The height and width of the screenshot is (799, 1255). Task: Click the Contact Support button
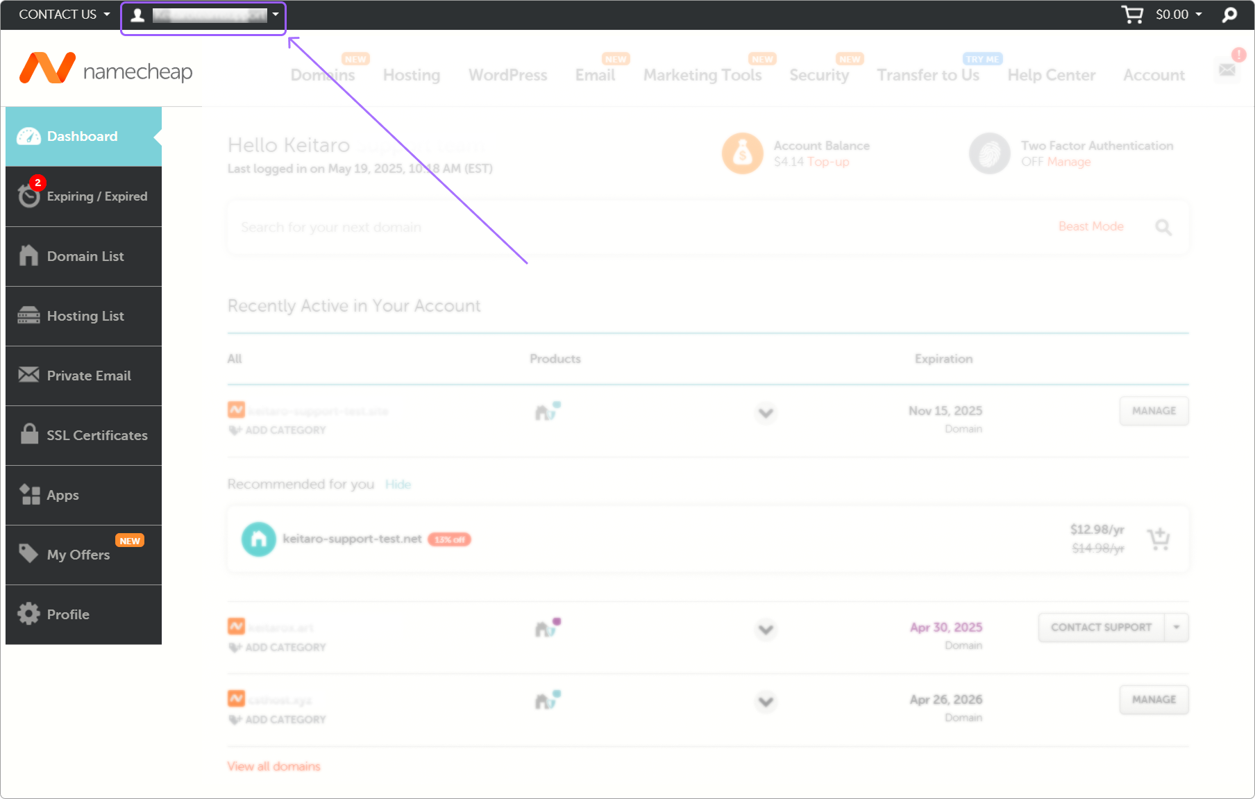pos(1102,628)
